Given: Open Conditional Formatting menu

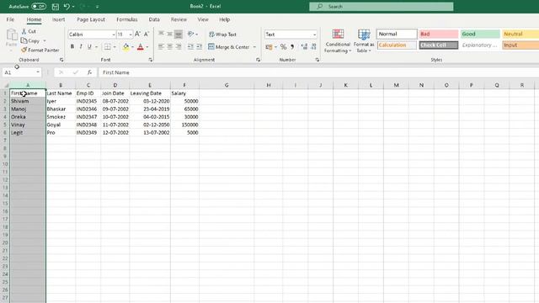Looking at the screenshot, I should (x=338, y=41).
